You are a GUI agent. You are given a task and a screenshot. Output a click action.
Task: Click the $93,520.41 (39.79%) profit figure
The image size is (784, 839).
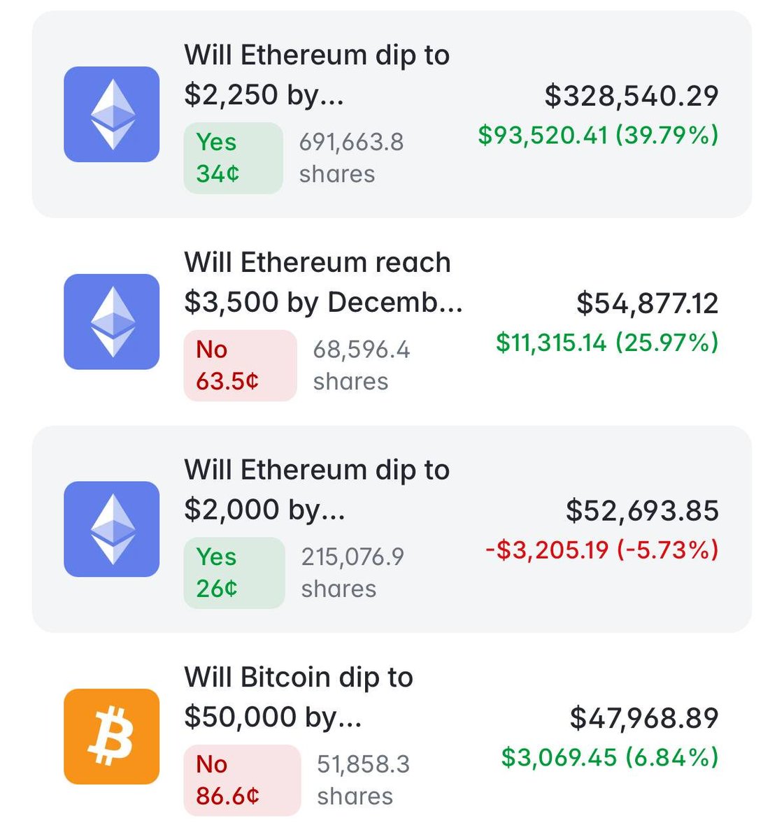coord(598,135)
